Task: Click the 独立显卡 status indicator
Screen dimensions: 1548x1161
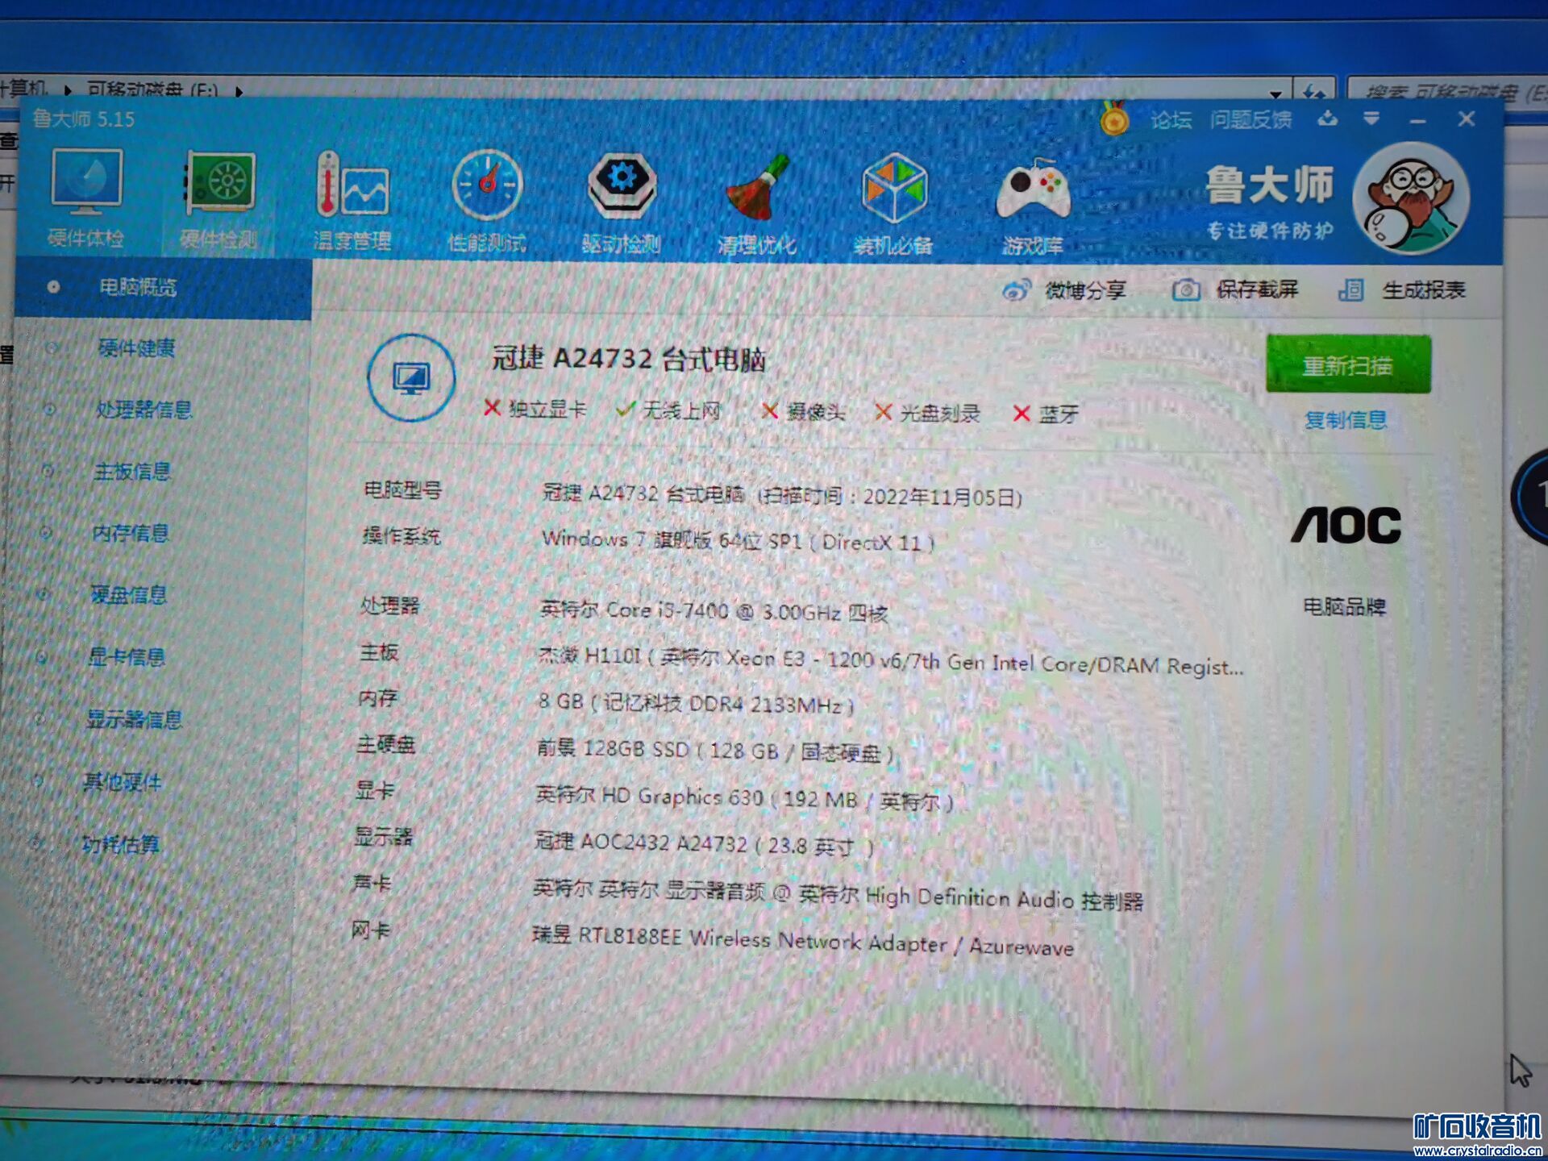Action: pyautogui.click(x=535, y=410)
